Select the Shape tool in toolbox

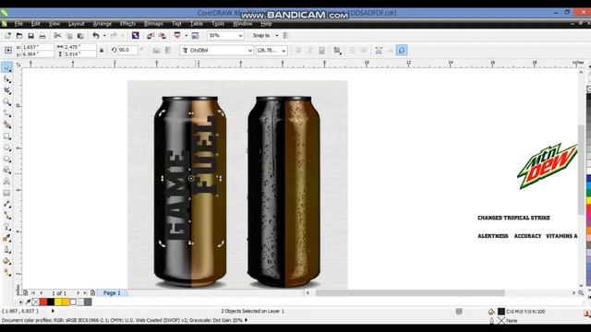tap(6, 79)
